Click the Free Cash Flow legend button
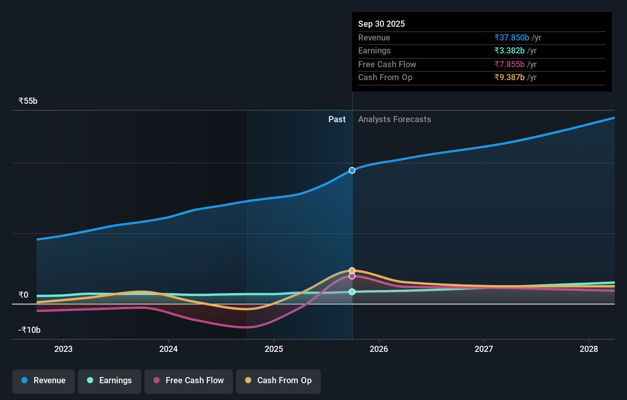627x400 pixels. tap(188, 381)
